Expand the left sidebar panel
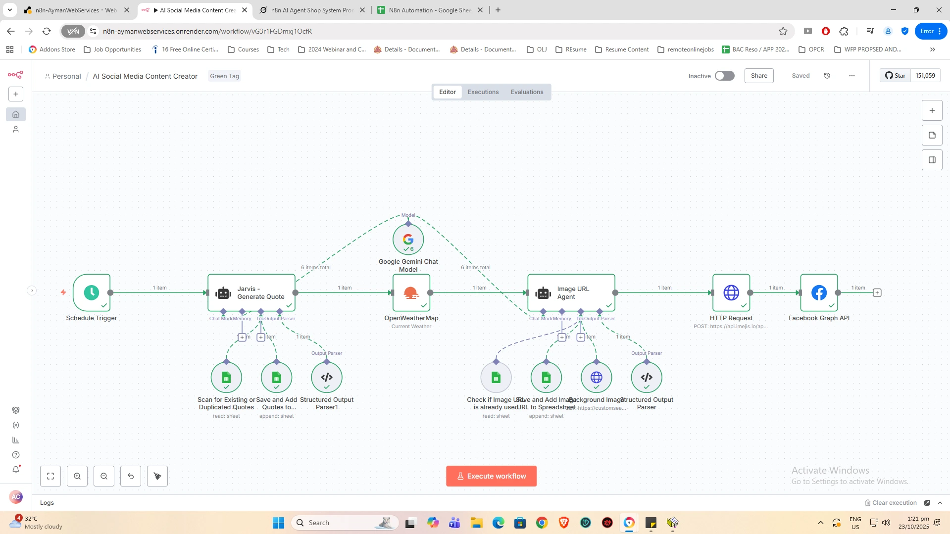950x534 pixels. pyautogui.click(x=32, y=291)
